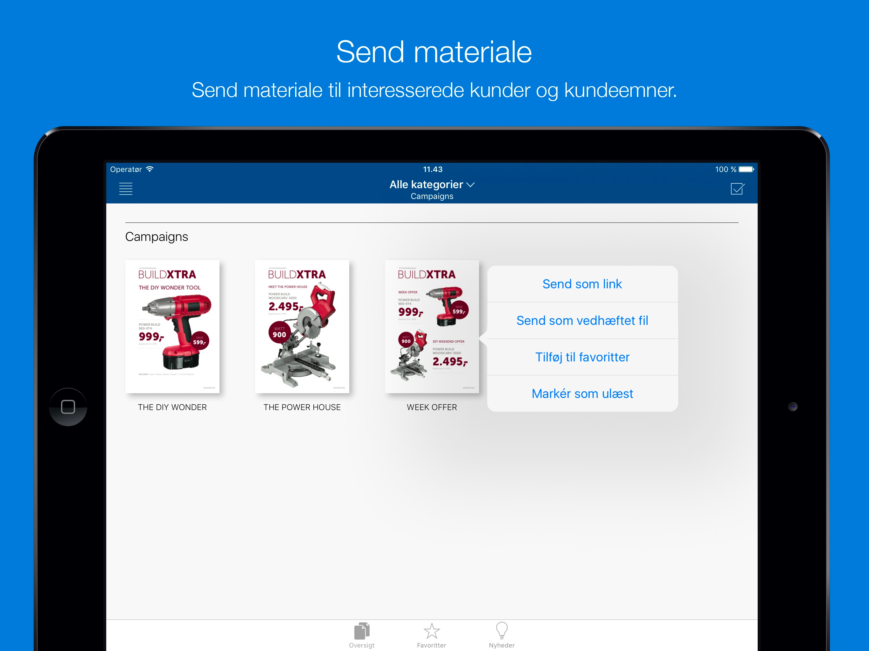Switch to the Nyheder tab
The width and height of the screenshot is (869, 651).
point(502,635)
